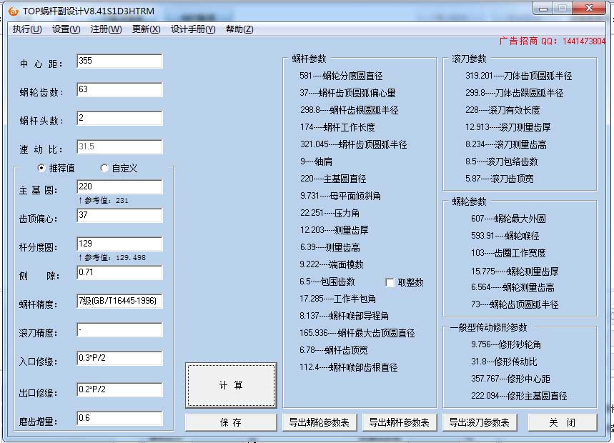Screen dimensions: 614x443
Task: Open the 更新(X) menu
Action: (x=146, y=29)
